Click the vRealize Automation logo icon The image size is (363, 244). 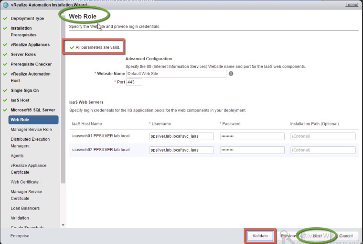click(6, 5)
